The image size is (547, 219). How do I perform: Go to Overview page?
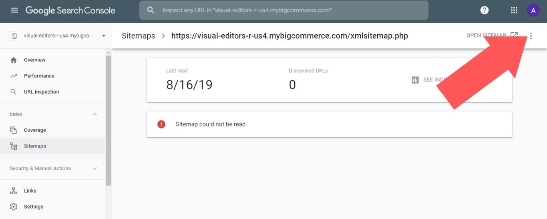34,60
